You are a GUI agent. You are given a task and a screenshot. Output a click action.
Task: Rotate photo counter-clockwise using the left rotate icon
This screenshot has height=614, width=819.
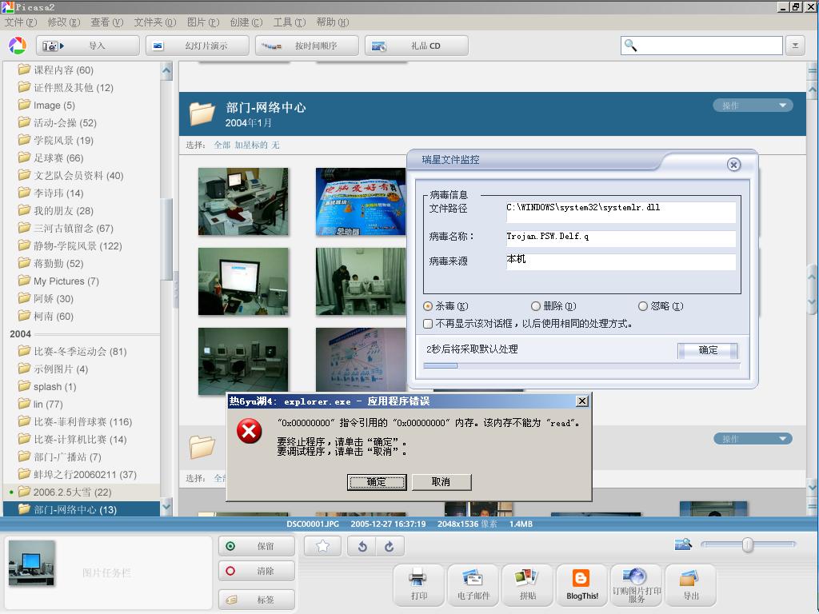point(362,546)
